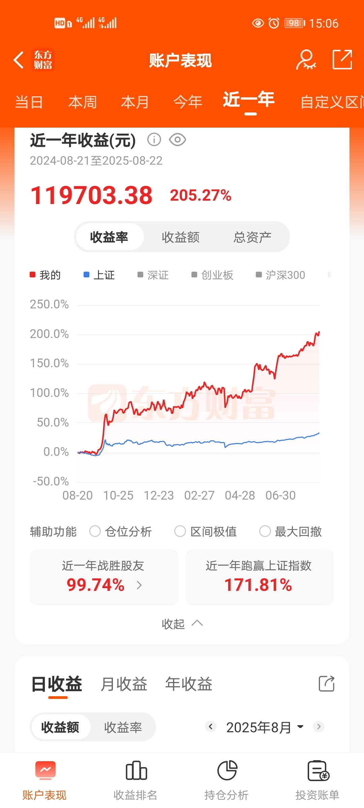Image resolution: width=364 pixels, height=808 pixels.
Task: Hide earnings amount with eye icon
Action: tap(178, 139)
